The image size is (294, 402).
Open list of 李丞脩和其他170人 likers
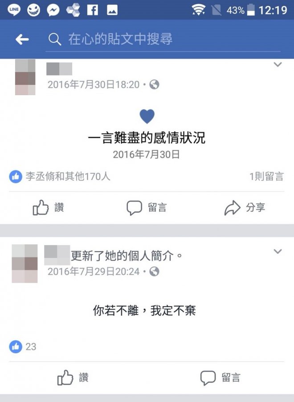60,177
